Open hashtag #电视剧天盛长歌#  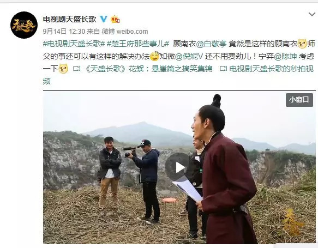(x=74, y=44)
